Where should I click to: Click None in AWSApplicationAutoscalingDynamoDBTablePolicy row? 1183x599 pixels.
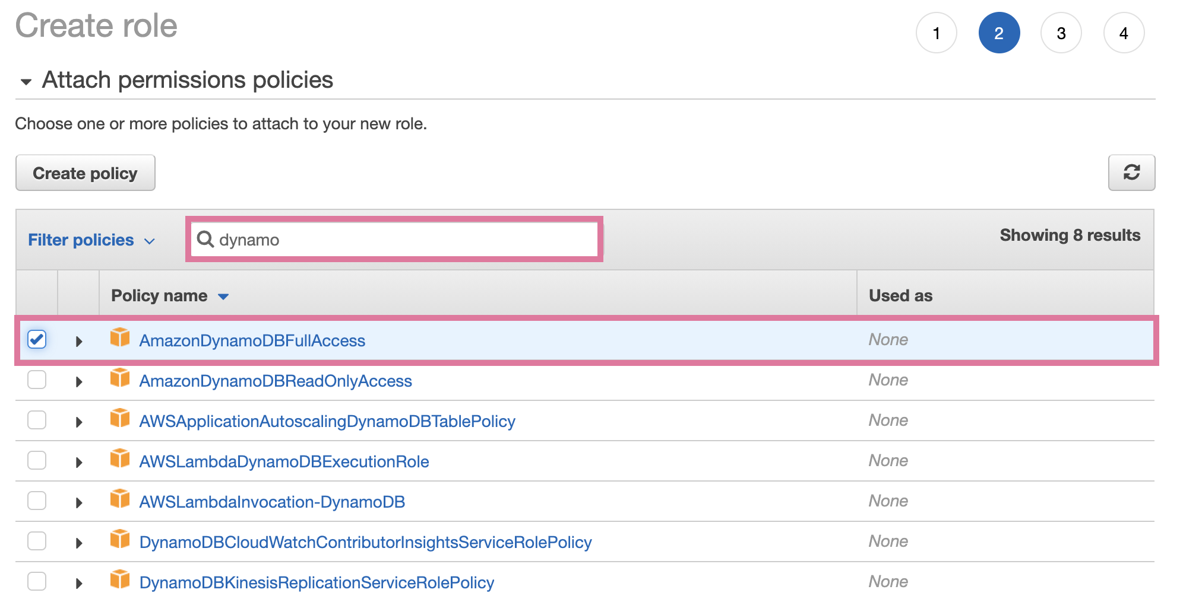coord(888,420)
